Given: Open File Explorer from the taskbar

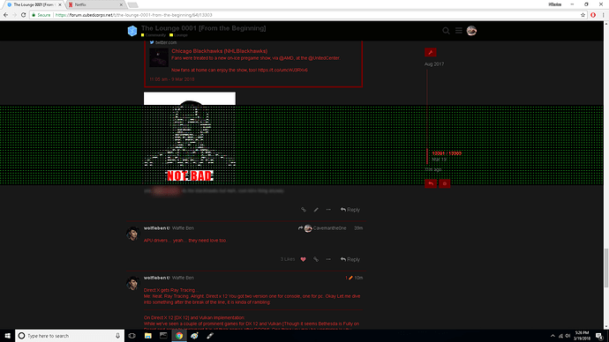Looking at the screenshot, I should [x=148, y=336].
